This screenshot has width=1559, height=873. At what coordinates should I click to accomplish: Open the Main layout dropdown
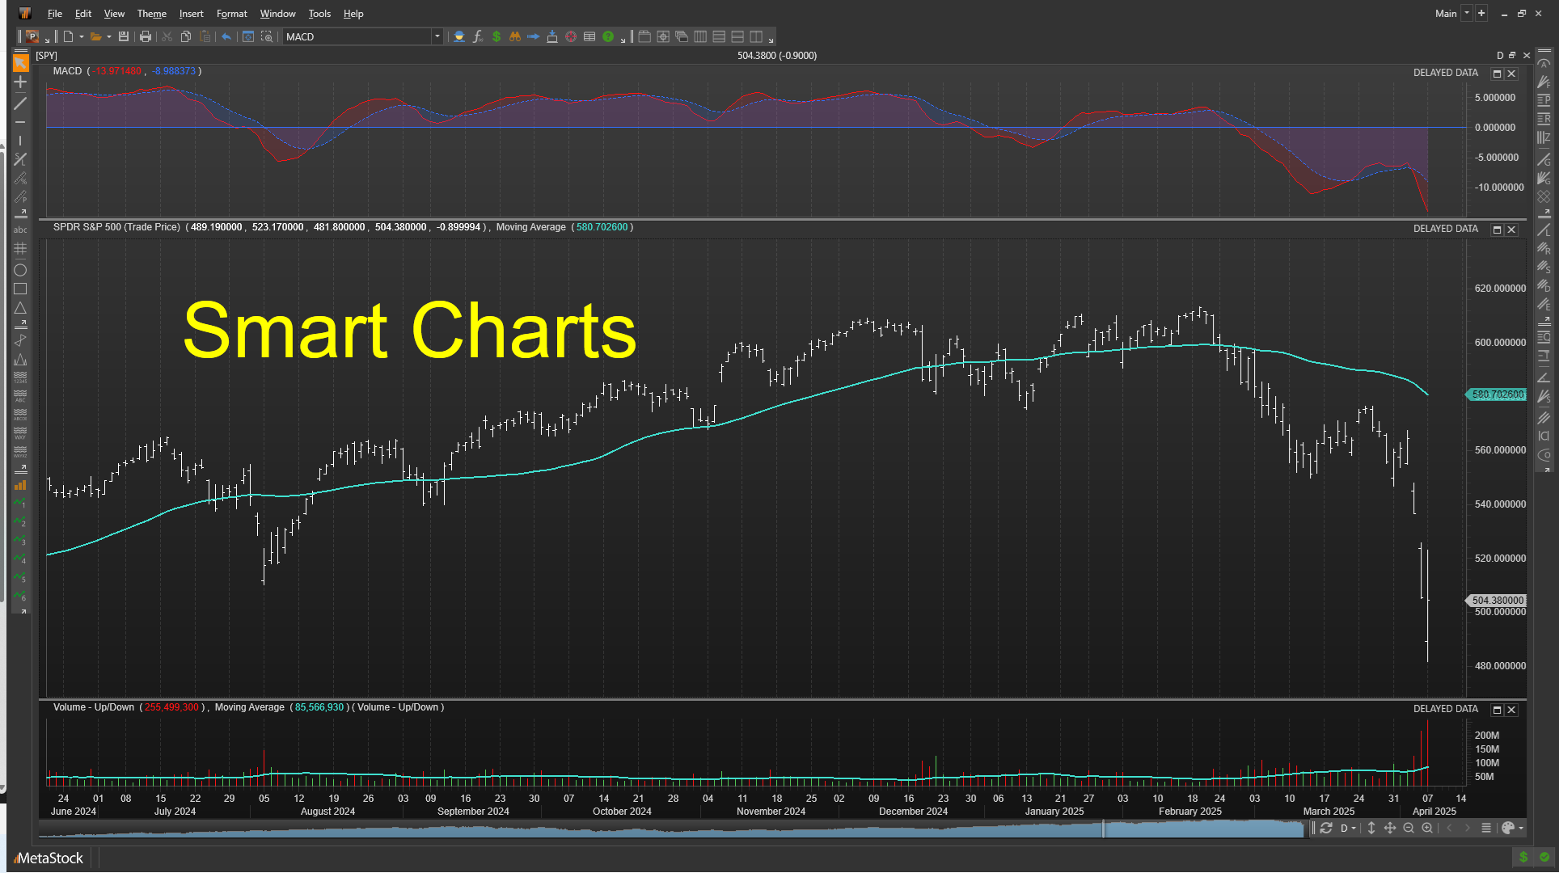(1465, 13)
